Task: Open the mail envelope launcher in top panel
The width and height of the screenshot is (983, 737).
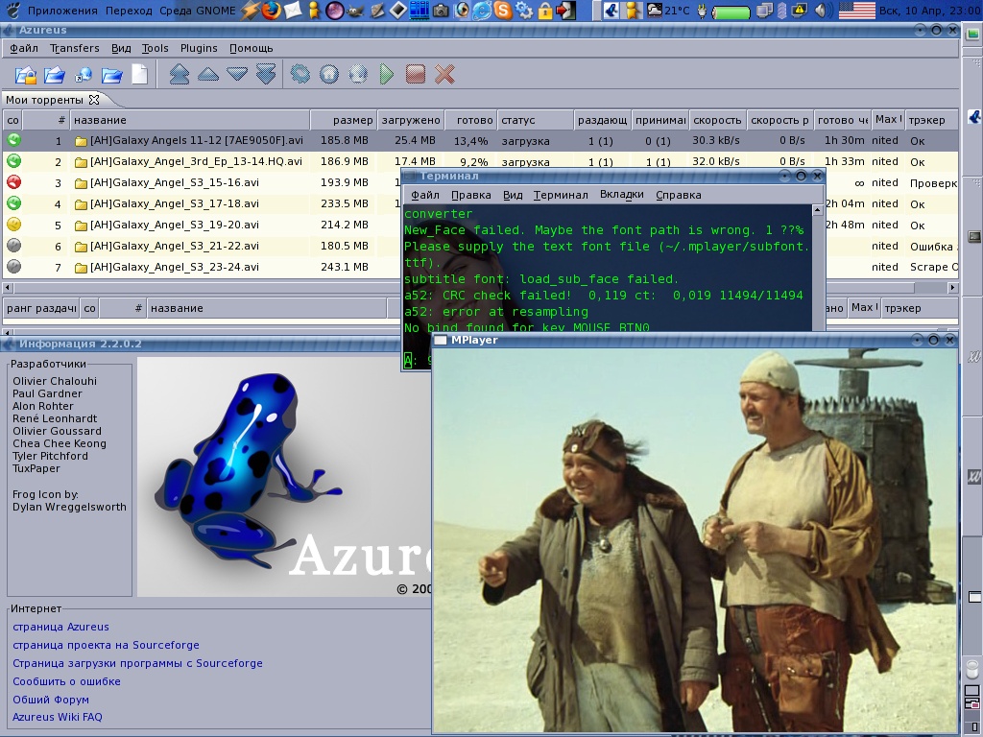Action: pyautogui.click(x=293, y=10)
